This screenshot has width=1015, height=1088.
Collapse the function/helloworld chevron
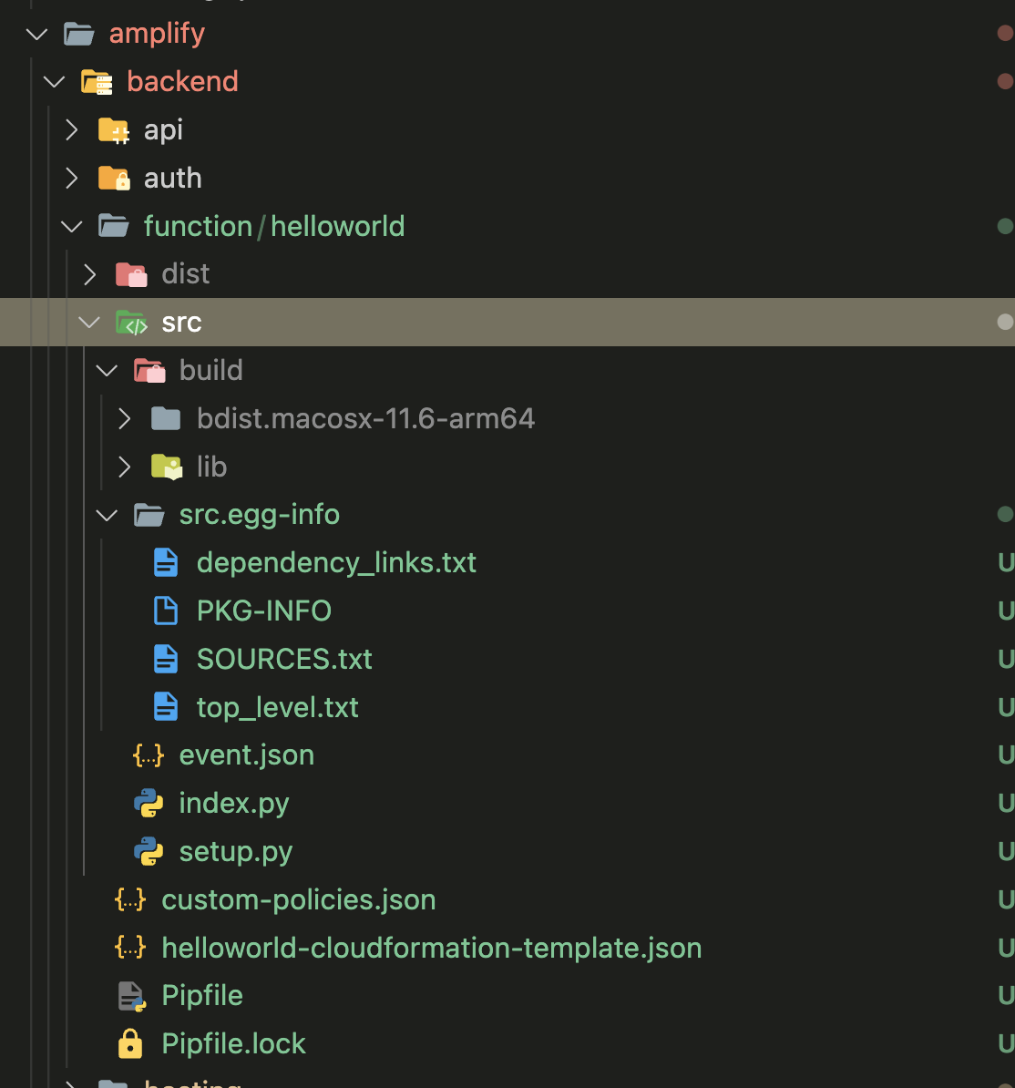71,226
